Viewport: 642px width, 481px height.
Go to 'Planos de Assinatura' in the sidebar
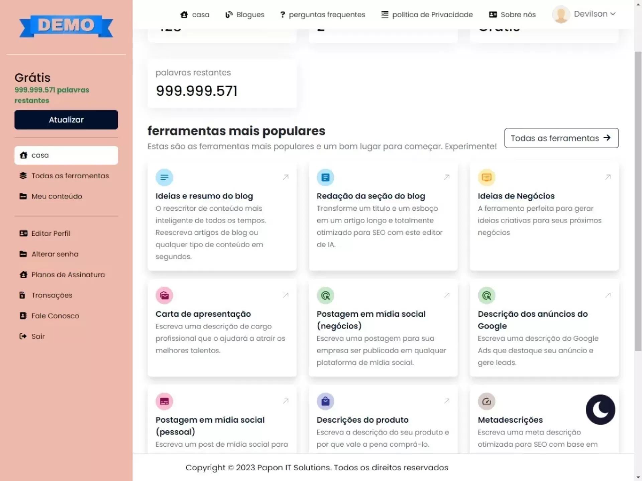[68, 275]
